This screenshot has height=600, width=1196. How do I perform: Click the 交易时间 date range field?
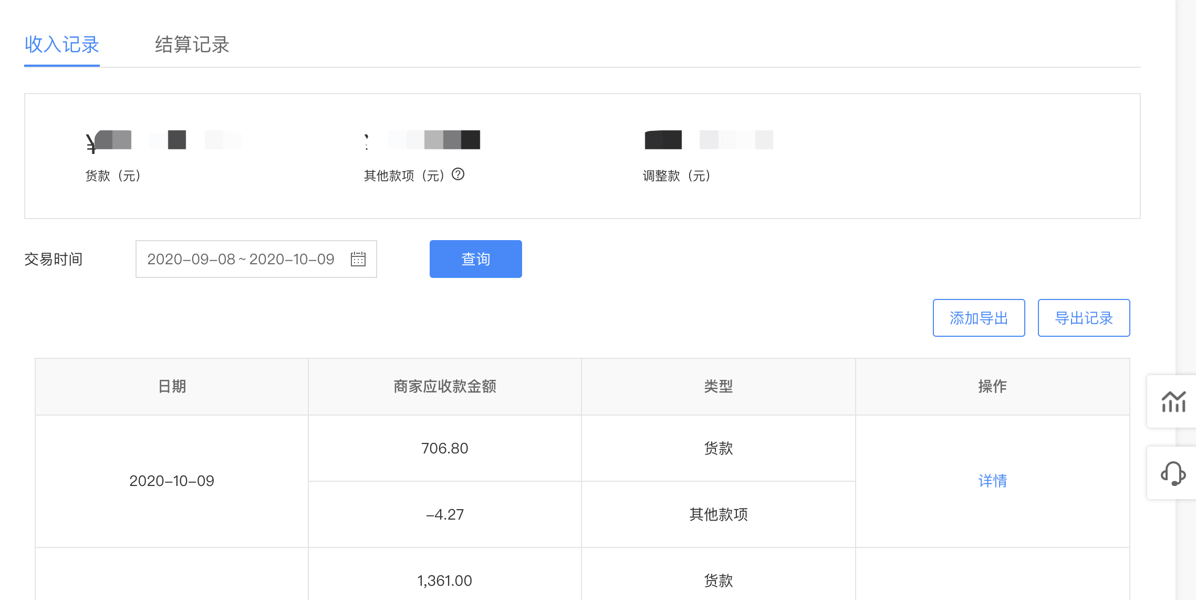pyautogui.click(x=242, y=259)
